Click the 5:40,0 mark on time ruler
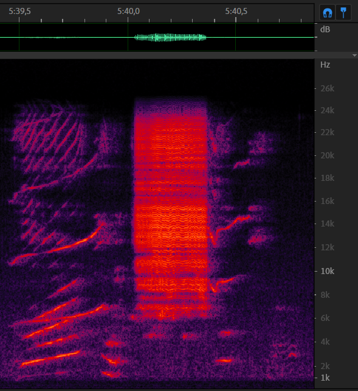358x391 pixels. tap(128, 11)
